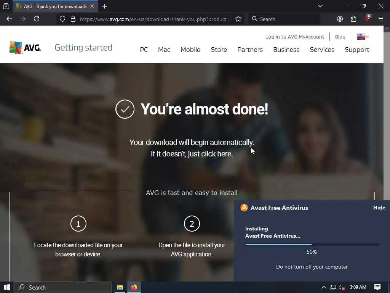Click the step 1 circle icon
Screen dimensions: 390x293
click(x=78, y=224)
